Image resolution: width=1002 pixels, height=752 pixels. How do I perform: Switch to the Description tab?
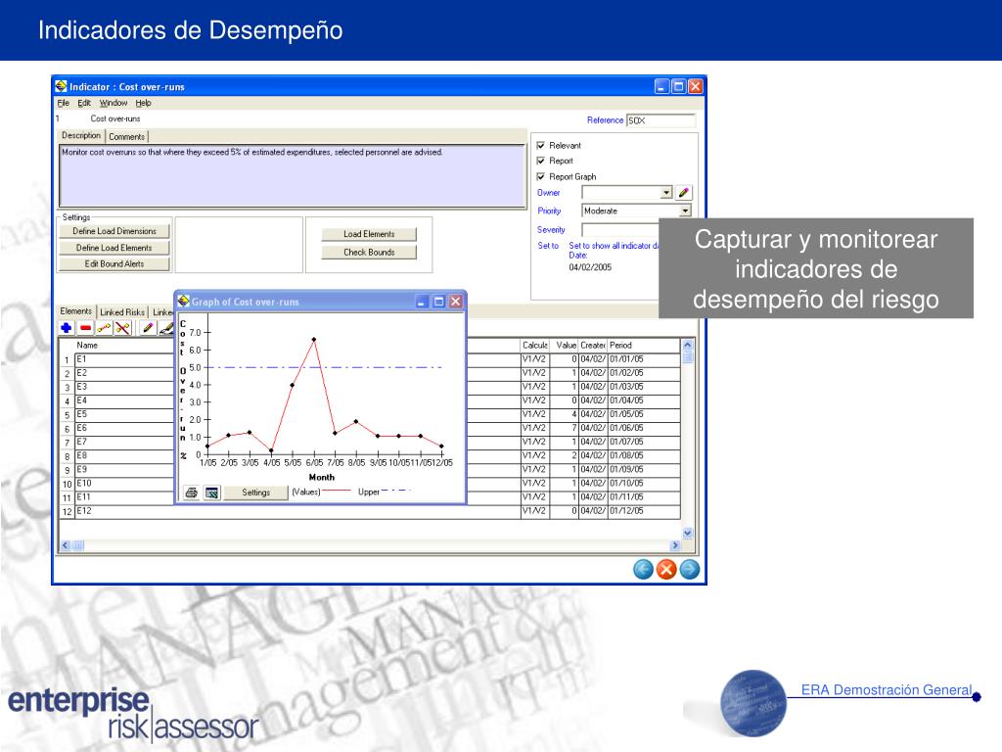tap(81, 135)
